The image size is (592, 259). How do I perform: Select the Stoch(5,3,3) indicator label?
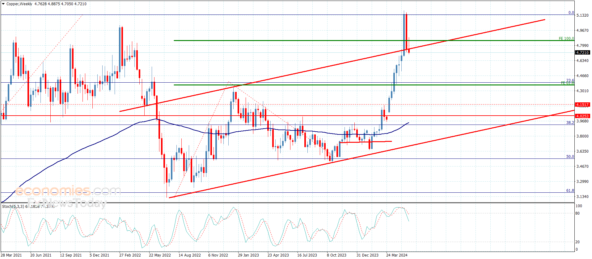point(13,206)
